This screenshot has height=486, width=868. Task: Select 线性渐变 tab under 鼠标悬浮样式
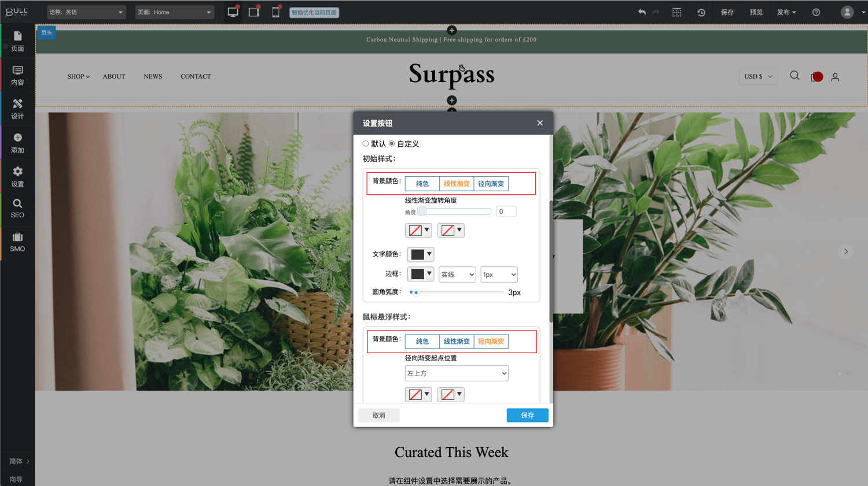(x=457, y=342)
